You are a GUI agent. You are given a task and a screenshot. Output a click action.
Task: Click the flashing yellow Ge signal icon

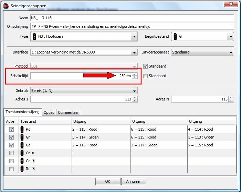[x=22, y=161]
